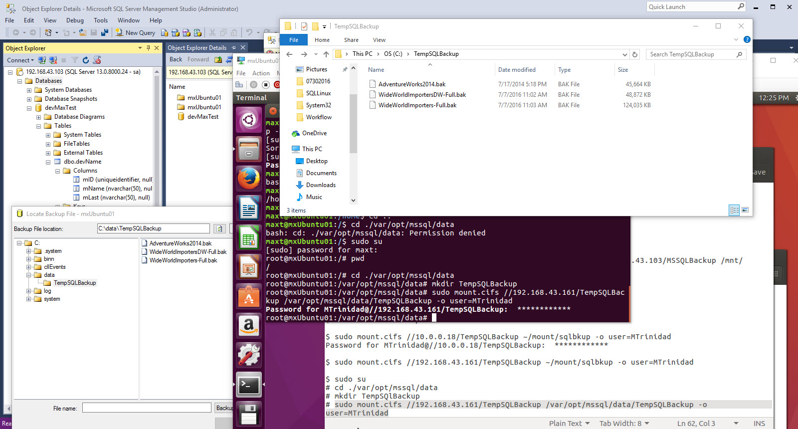Image resolution: width=798 pixels, height=429 pixels.
Task: Refresh the Object Explorer tree
Action: pyautogui.click(x=85, y=60)
